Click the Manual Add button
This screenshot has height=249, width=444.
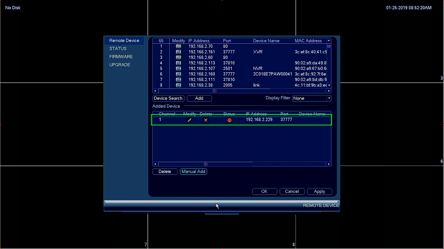coord(193,172)
